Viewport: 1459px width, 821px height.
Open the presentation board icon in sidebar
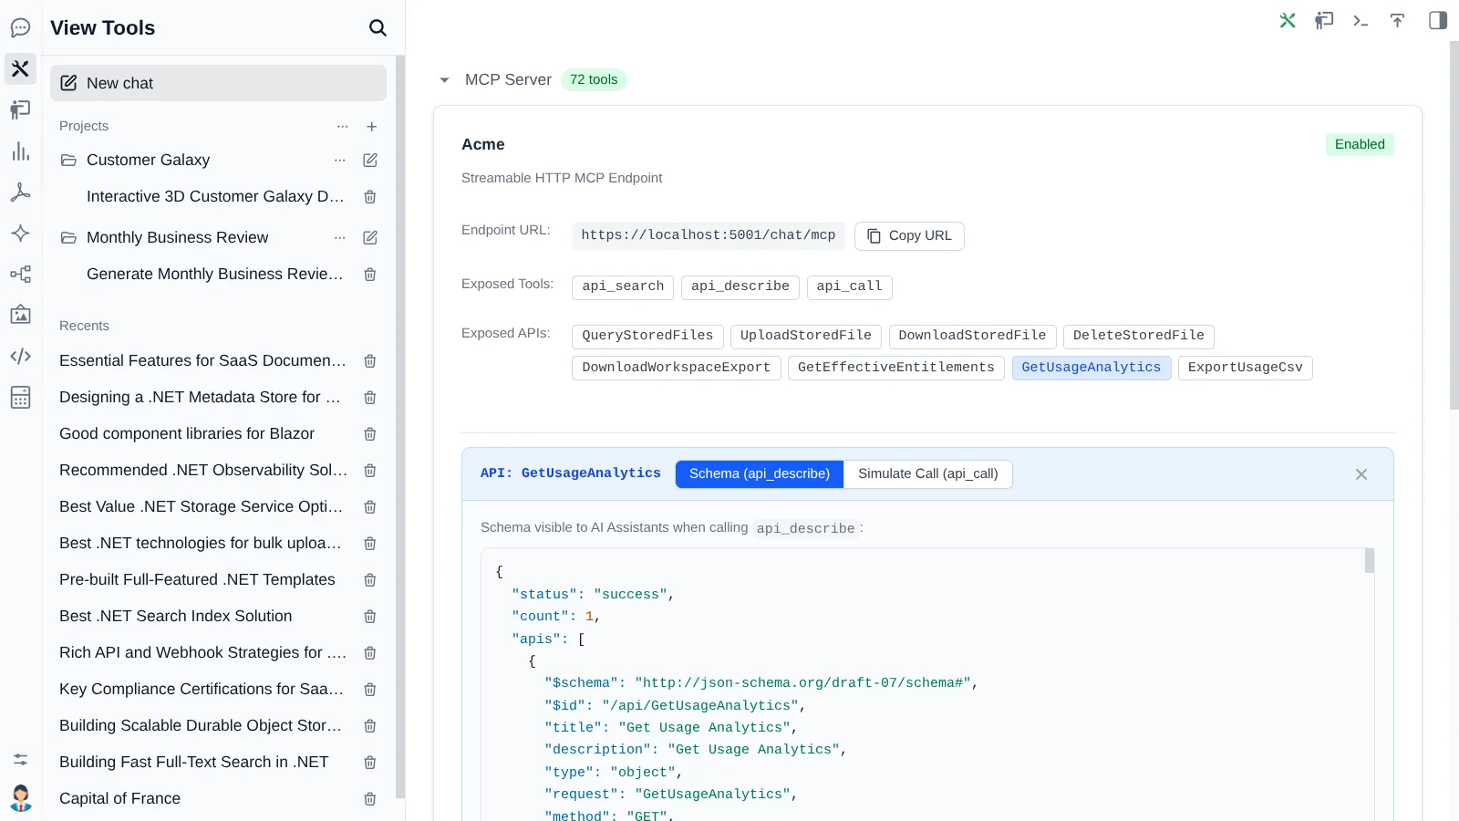click(x=20, y=109)
